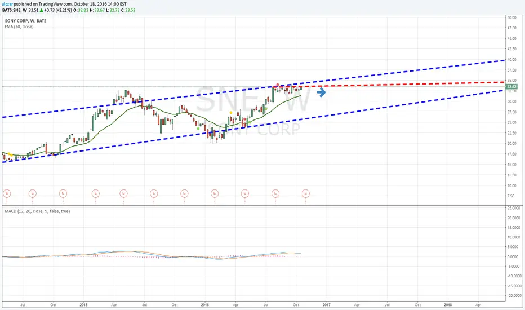525x310 pixels.
Task: Open the alczar author profile link
Action: pyautogui.click(x=8, y=4)
